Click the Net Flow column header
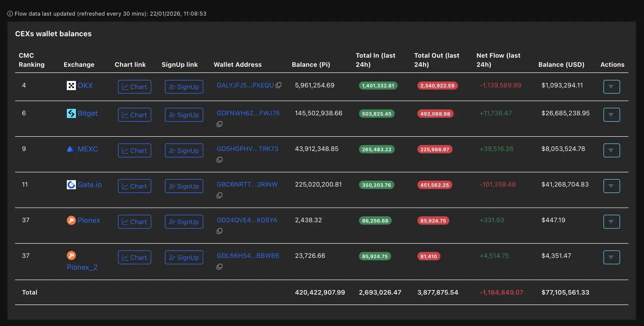This screenshot has height=326, width=644. tap(498, 60)
